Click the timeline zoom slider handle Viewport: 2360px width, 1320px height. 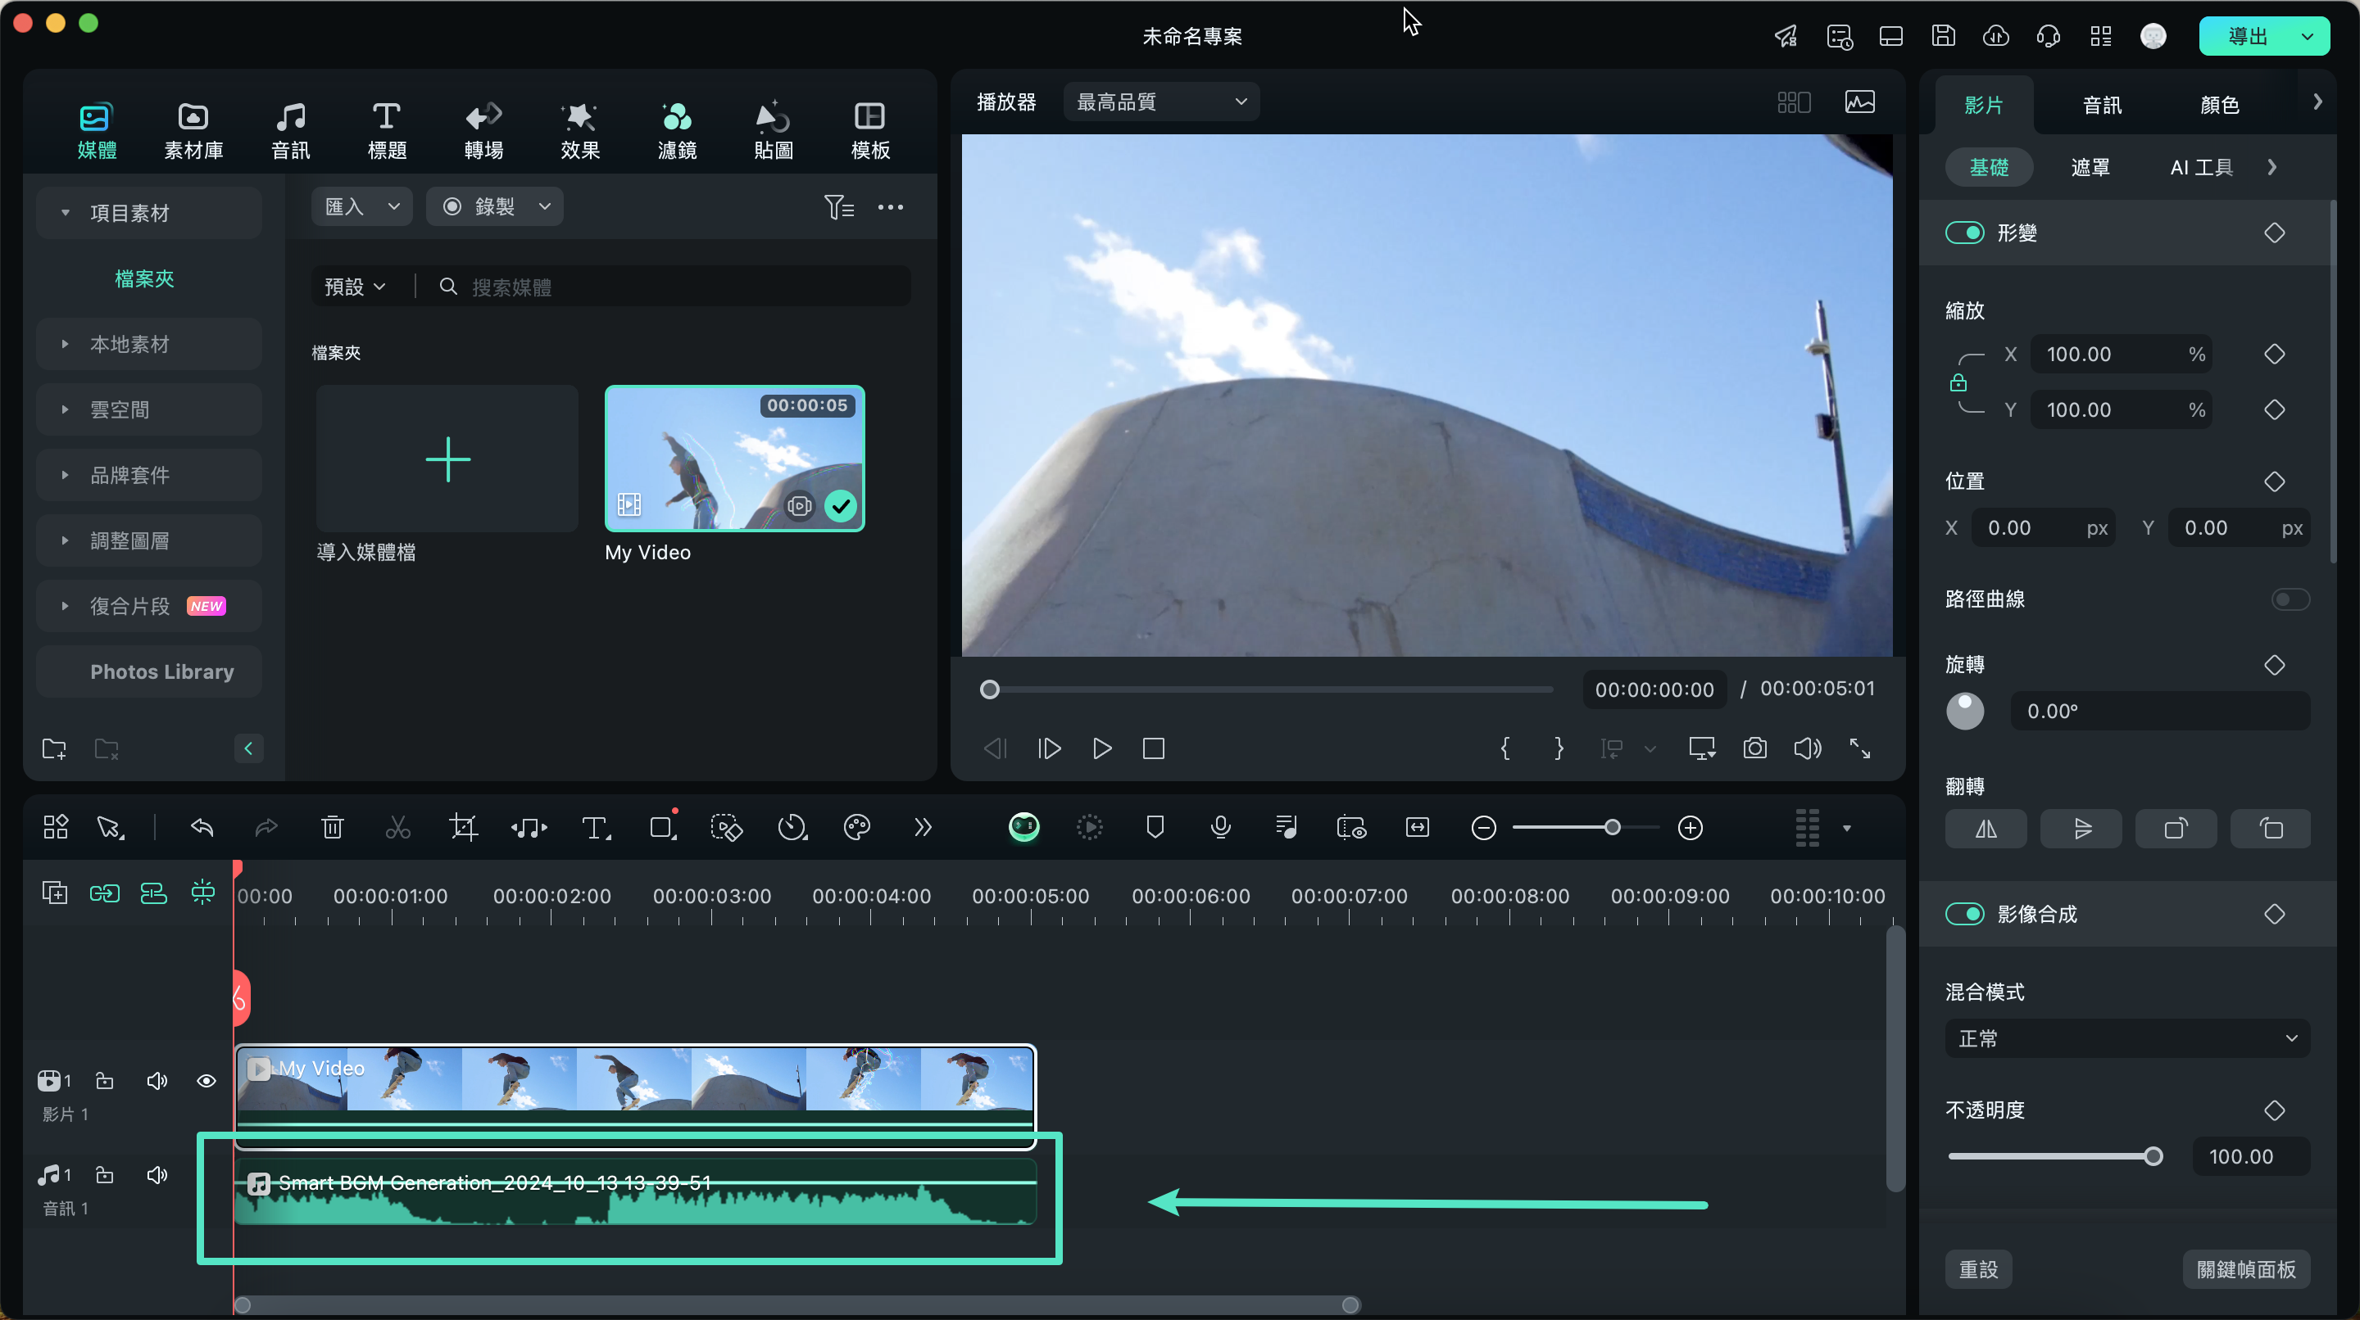(x=1613, y=828)
